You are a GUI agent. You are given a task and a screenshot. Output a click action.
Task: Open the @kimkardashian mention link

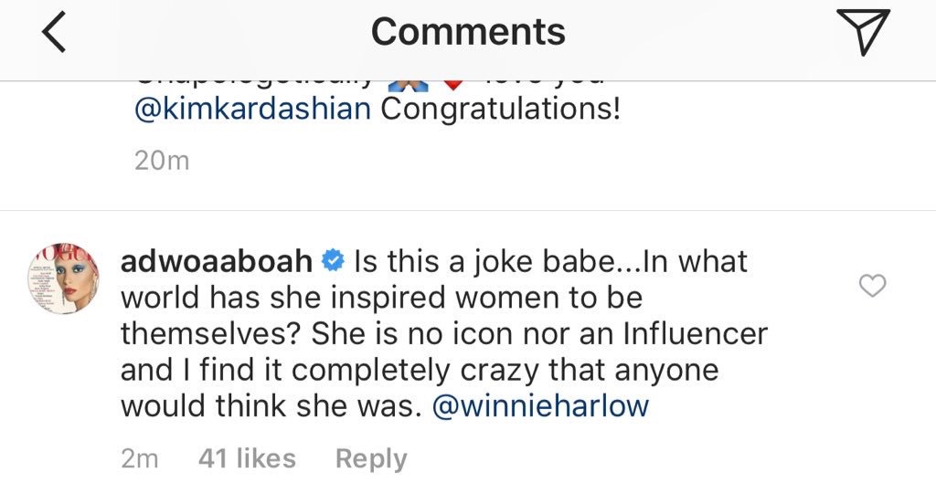tap(252, 110)
